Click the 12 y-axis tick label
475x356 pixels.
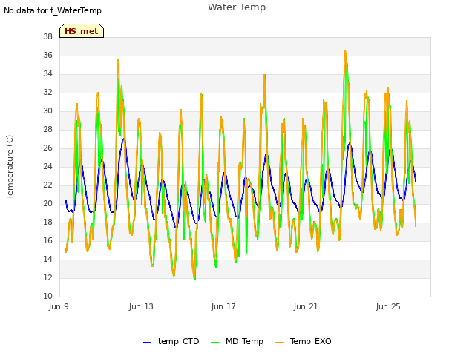click(47, 277)
